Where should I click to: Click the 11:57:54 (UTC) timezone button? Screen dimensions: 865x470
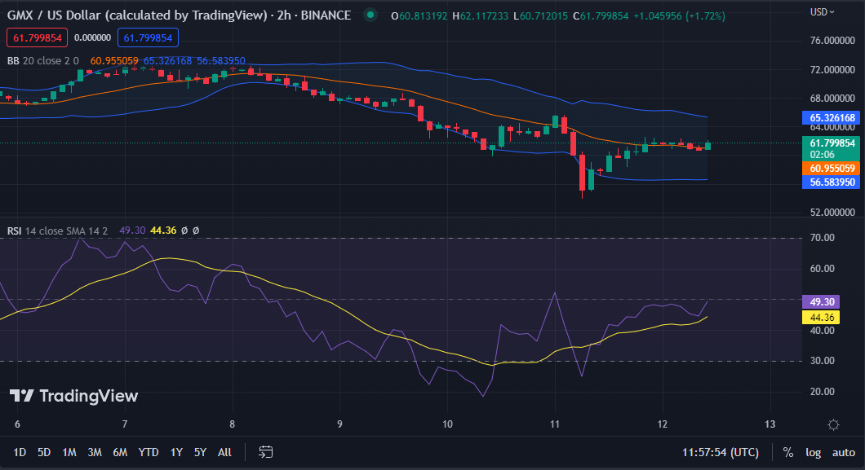[x=721, y=452]
